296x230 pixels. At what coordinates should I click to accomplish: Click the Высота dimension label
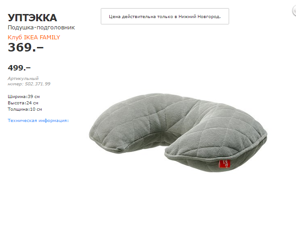[x=16, y=103]
